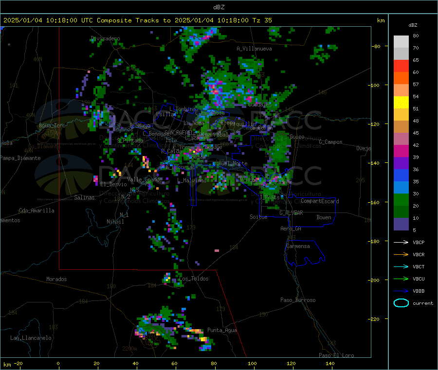
Task: Click the 'dBZ' title at the top
Action: tap(219, 7)
